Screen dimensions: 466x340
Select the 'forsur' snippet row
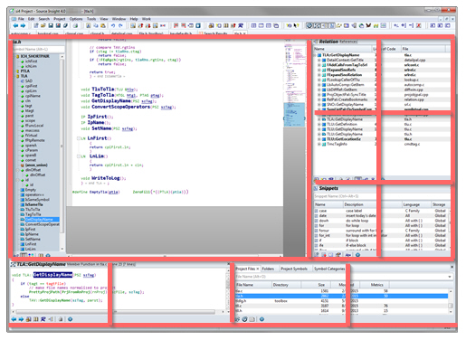click(x=382, y=231)
